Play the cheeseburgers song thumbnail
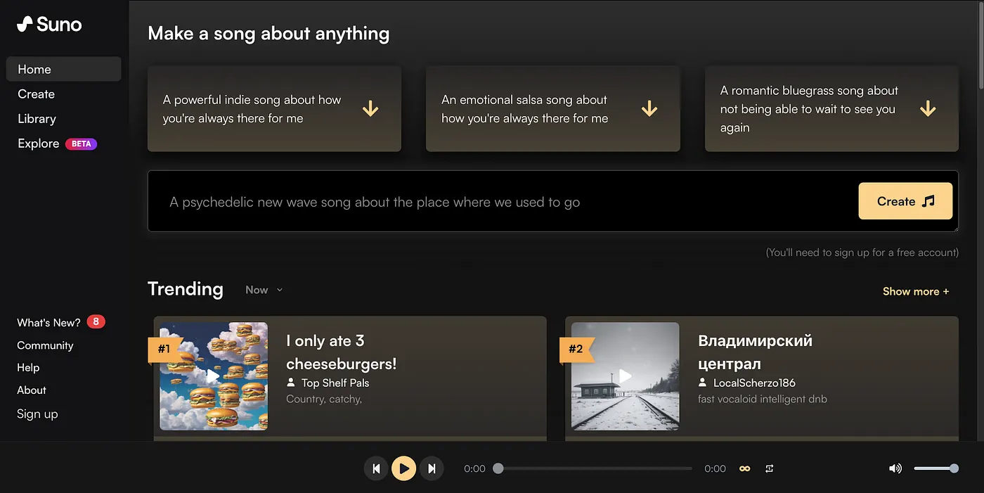 click(214, 376)
